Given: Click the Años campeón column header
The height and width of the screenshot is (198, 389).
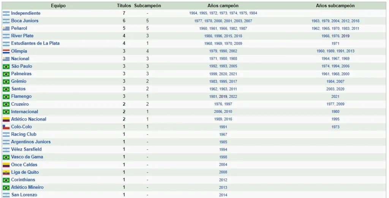Looking at the screenshot, I should (x=223, y=6).
